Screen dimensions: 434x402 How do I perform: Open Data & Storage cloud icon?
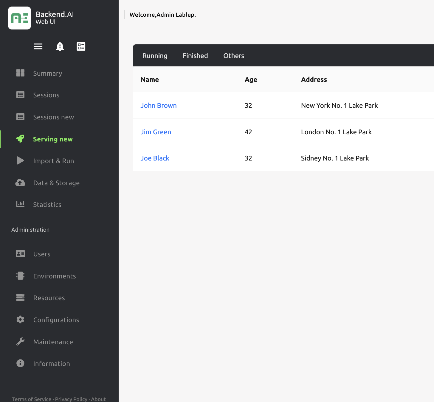pos(20,183)
